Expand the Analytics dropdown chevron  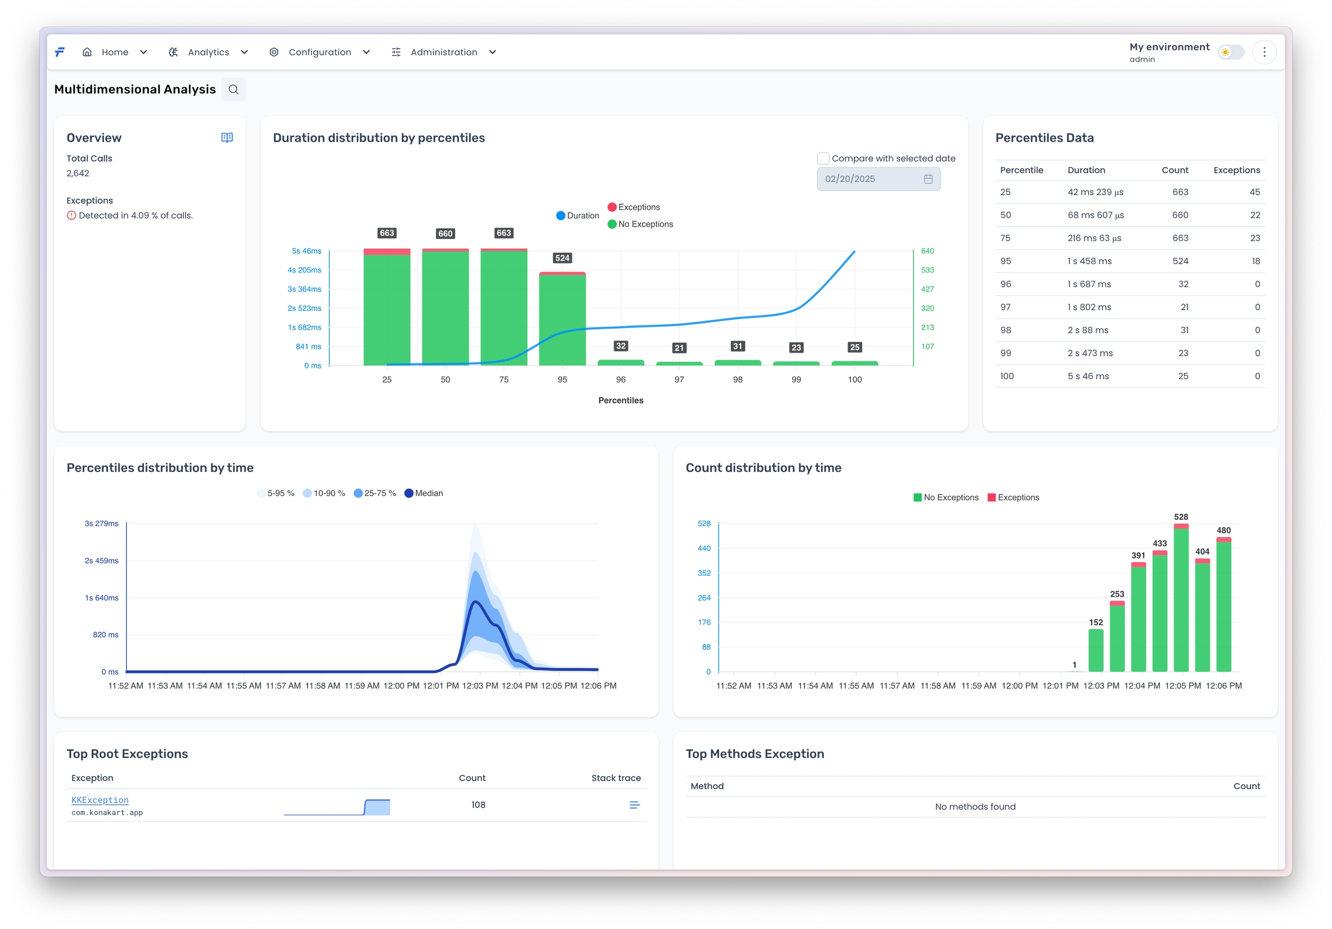(244, 52)
